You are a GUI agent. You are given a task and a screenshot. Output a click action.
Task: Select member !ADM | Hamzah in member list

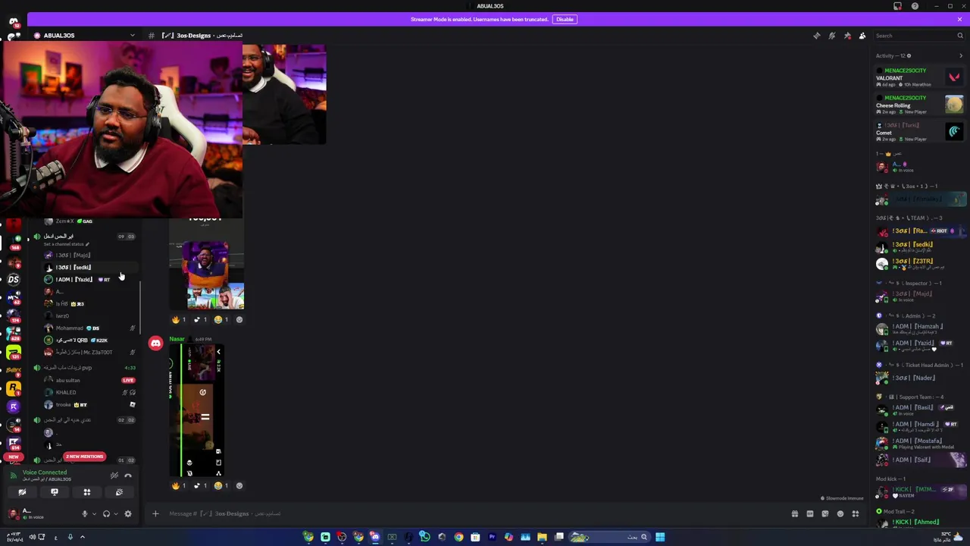click(x=919, y=329)
